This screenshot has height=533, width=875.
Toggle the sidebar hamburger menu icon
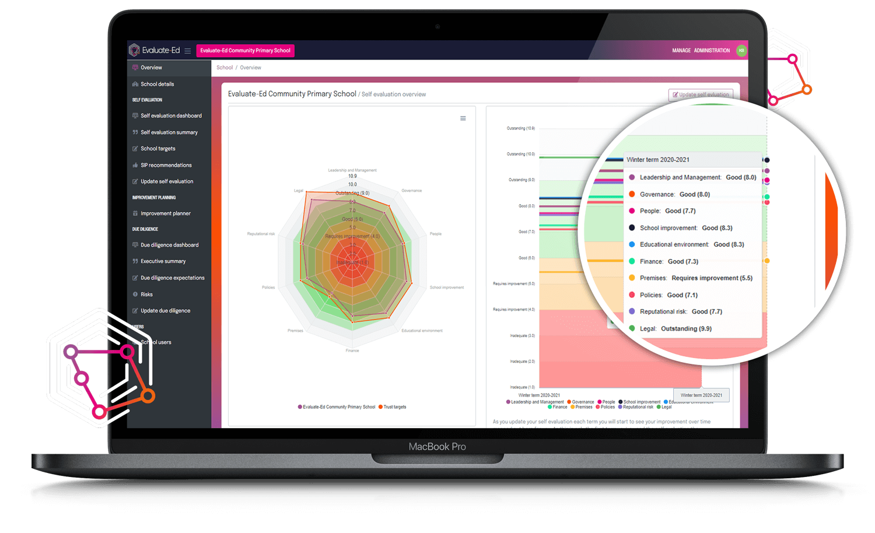click(188, 51)
